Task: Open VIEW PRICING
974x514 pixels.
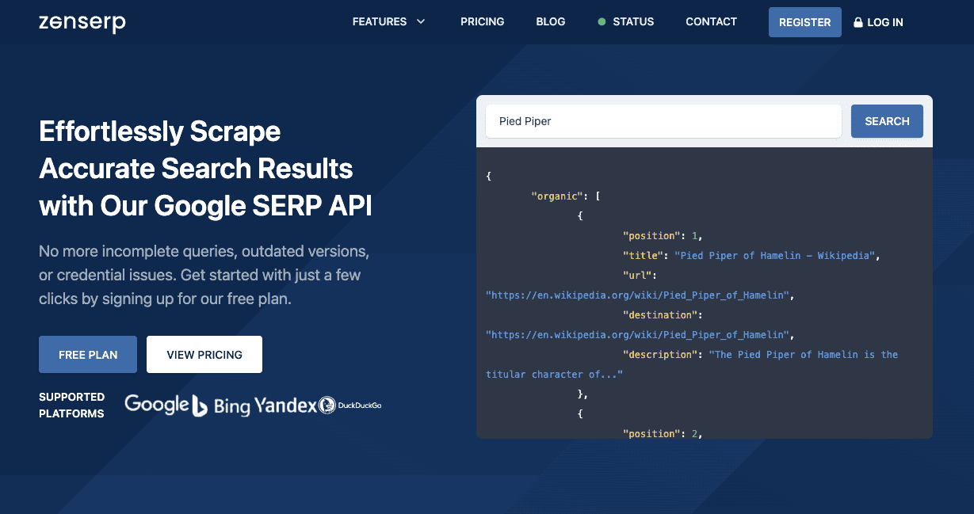Action: click(204, 354)
